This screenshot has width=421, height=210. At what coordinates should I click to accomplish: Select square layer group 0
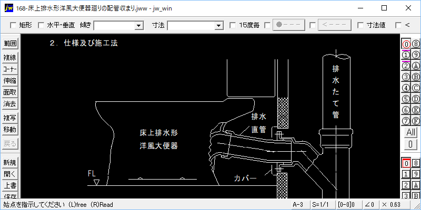[406, 163]
